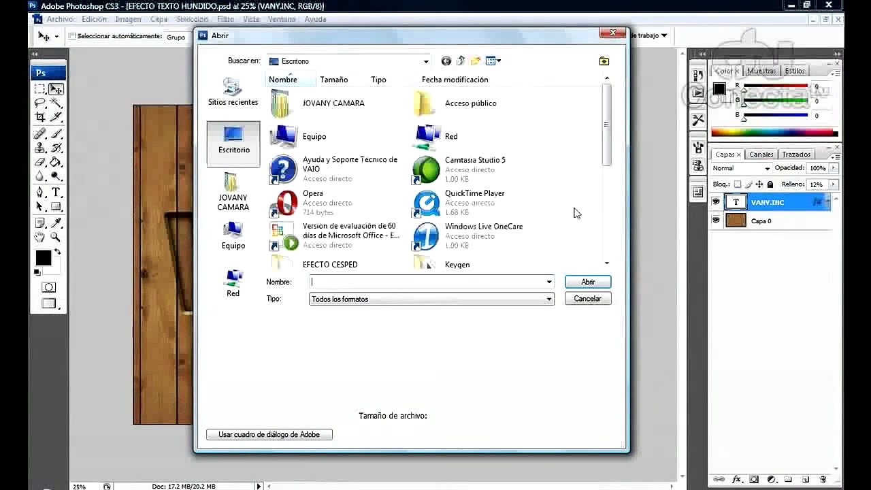
Task: Select the Hand tool
Action: pos(40,237)
